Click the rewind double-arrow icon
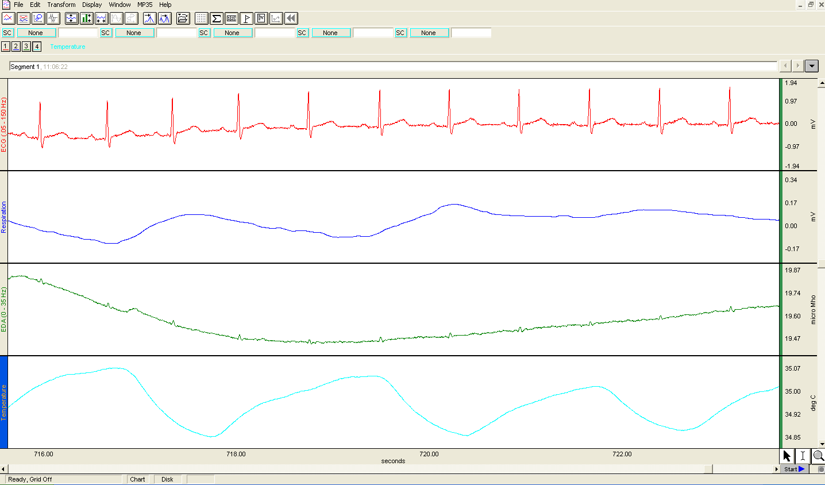825x485 pixels. (x=291, y=18)
